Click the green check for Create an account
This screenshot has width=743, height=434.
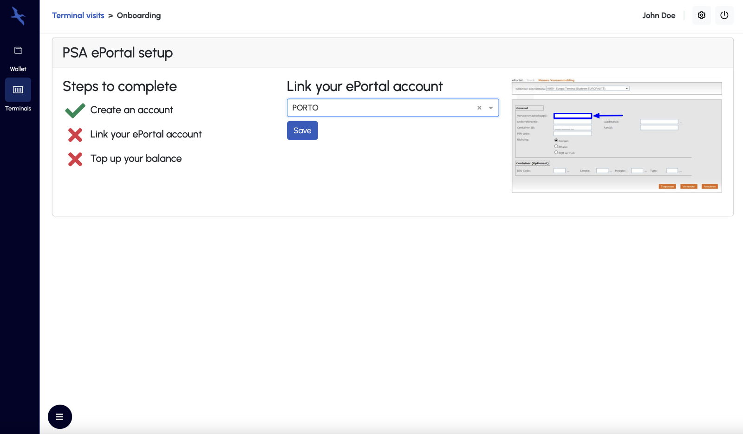pyautogui.click(x=75, y=110)
